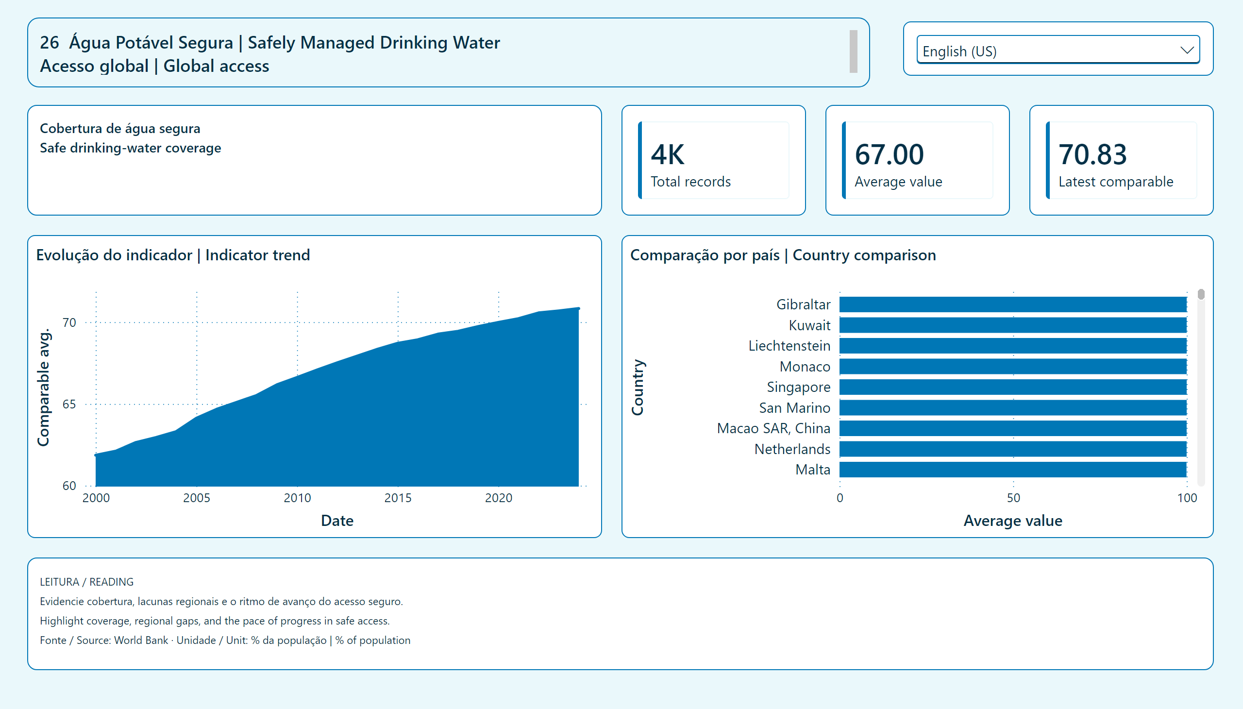Click the title box scrollbar
Image resolution: width=1243 pixels, height=709 pixels.
(853, 51)
